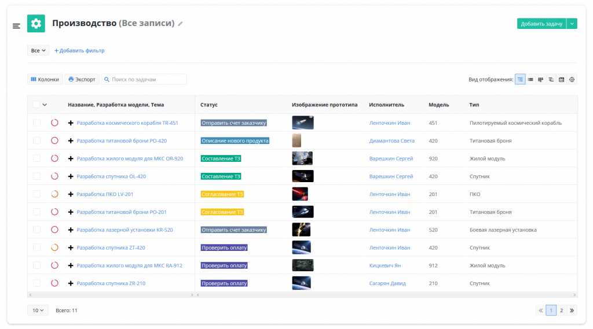
Task: Click the pencil icon next to the title
Action: tap(181, 24)
